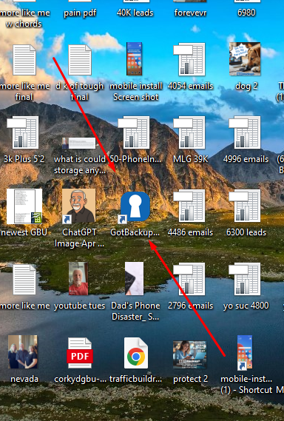Select the 50-PhoneIn spreadsheet file
The width and height of the screenshot is (284, 421).
coord(135,132)
